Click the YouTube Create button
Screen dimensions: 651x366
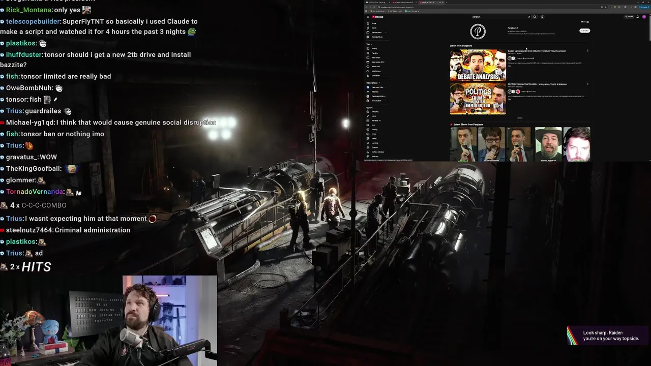pyautogui.click(x=629, y=17)
